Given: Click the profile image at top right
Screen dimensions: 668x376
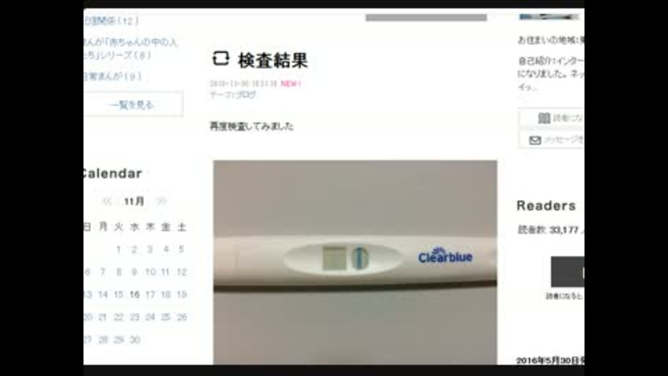Looking at the screenshot, I should [x=549, y=17].
